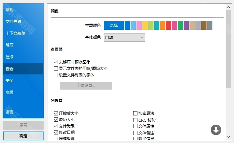The image size is (234, 143).
Task: Toggle 未解压时预览图像 checkbox
Action: (56, 62)
